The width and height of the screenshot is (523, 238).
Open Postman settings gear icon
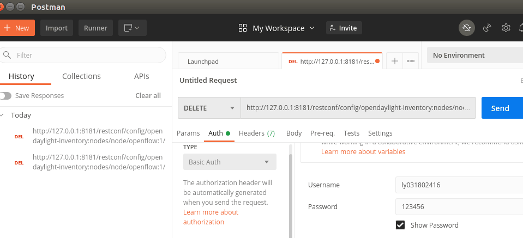click(x=506, y=28)
